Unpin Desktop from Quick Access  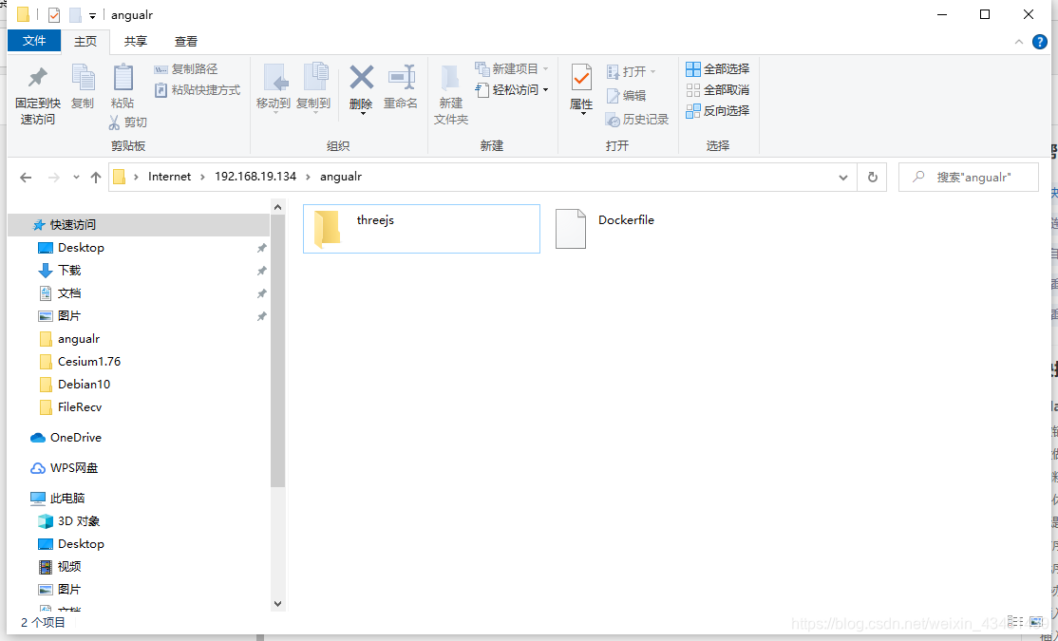(263, 247)
